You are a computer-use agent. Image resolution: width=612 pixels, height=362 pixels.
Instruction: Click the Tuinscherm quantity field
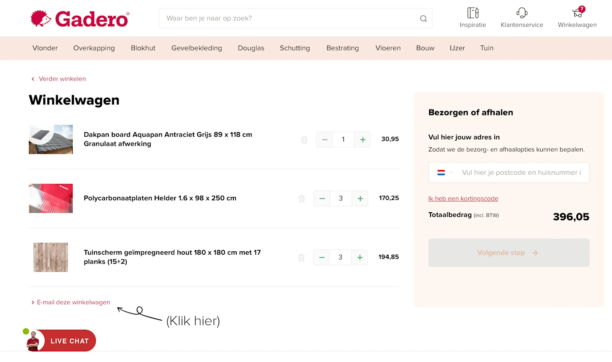pyautogui.click(x=340, y=258)
